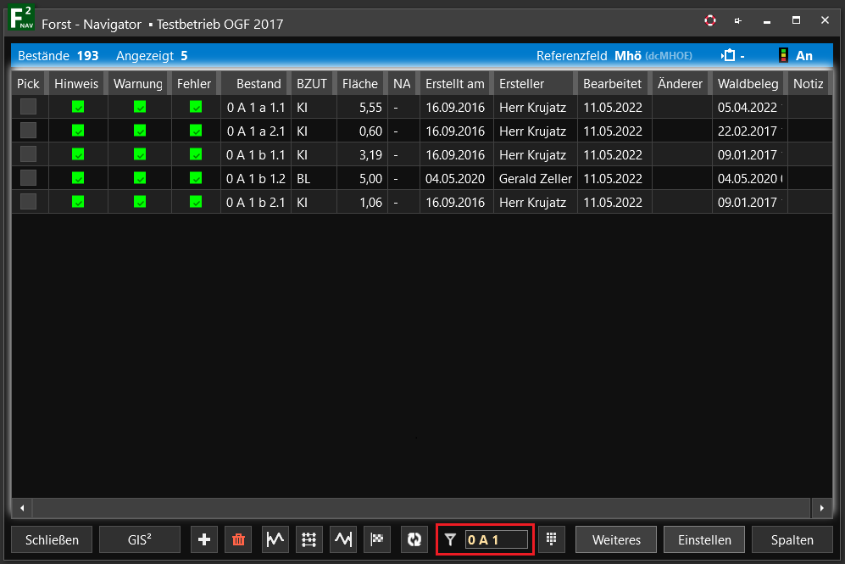Sort by the Bestand column header
This screenshot has height=564, width=845.
(x=258, y=83)
